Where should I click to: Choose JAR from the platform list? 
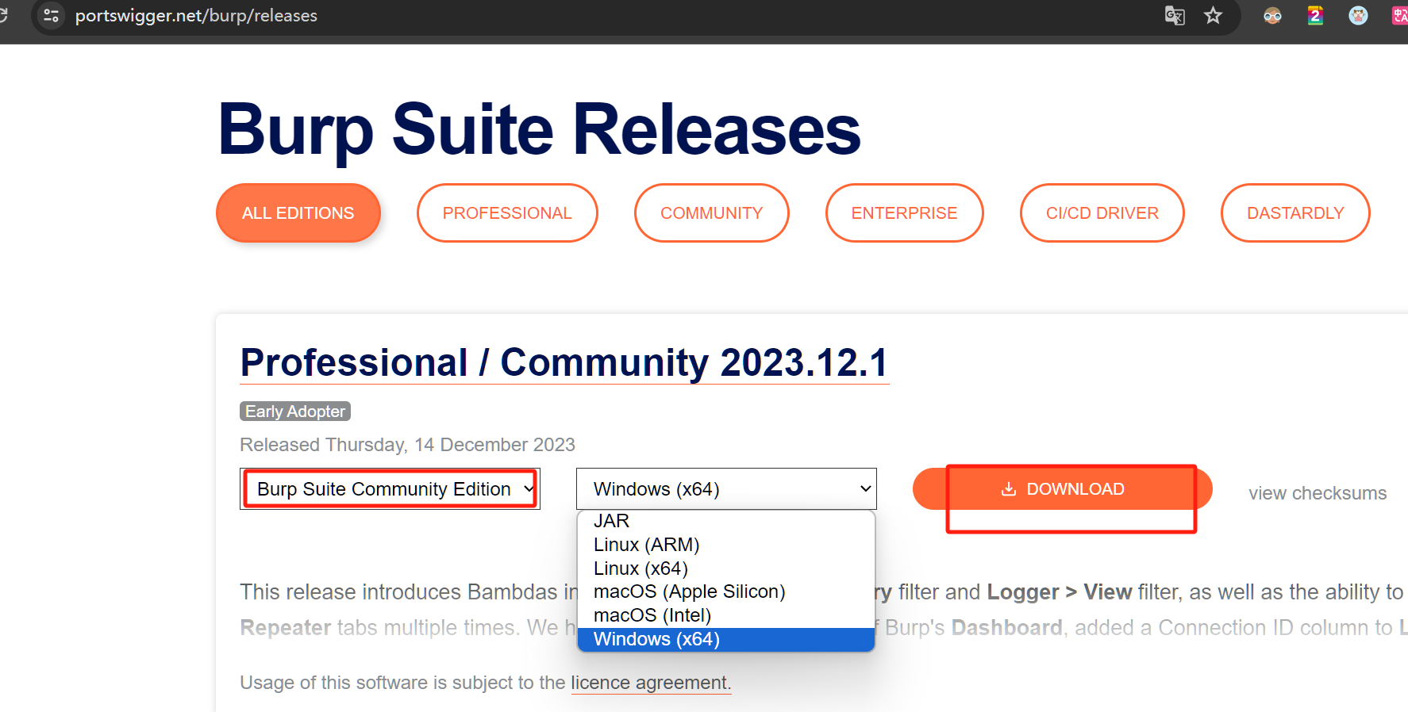pyautogui.click(x=611, y=521)
